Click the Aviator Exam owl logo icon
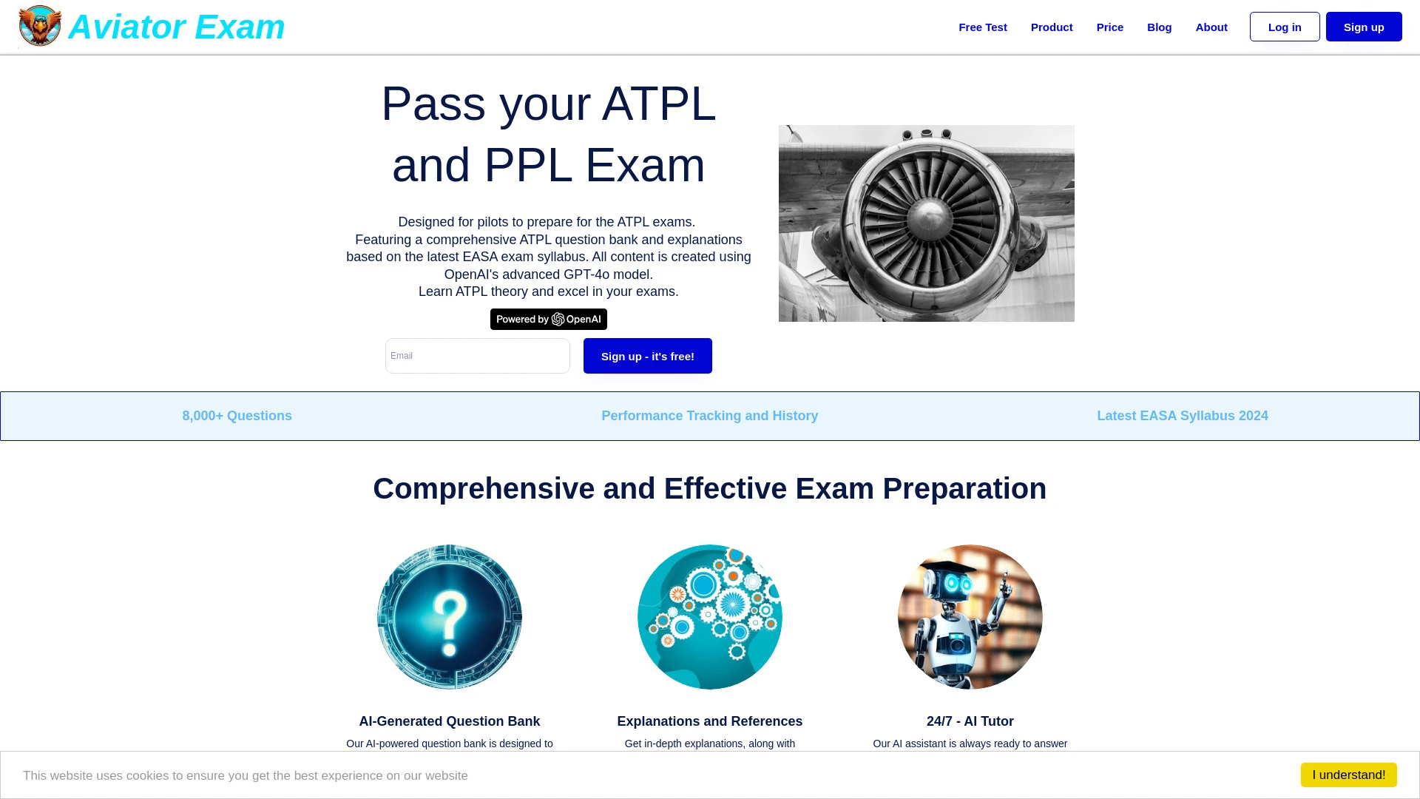Image resolution: width=1420 pixels, height=799 pixels. (39, 27)
